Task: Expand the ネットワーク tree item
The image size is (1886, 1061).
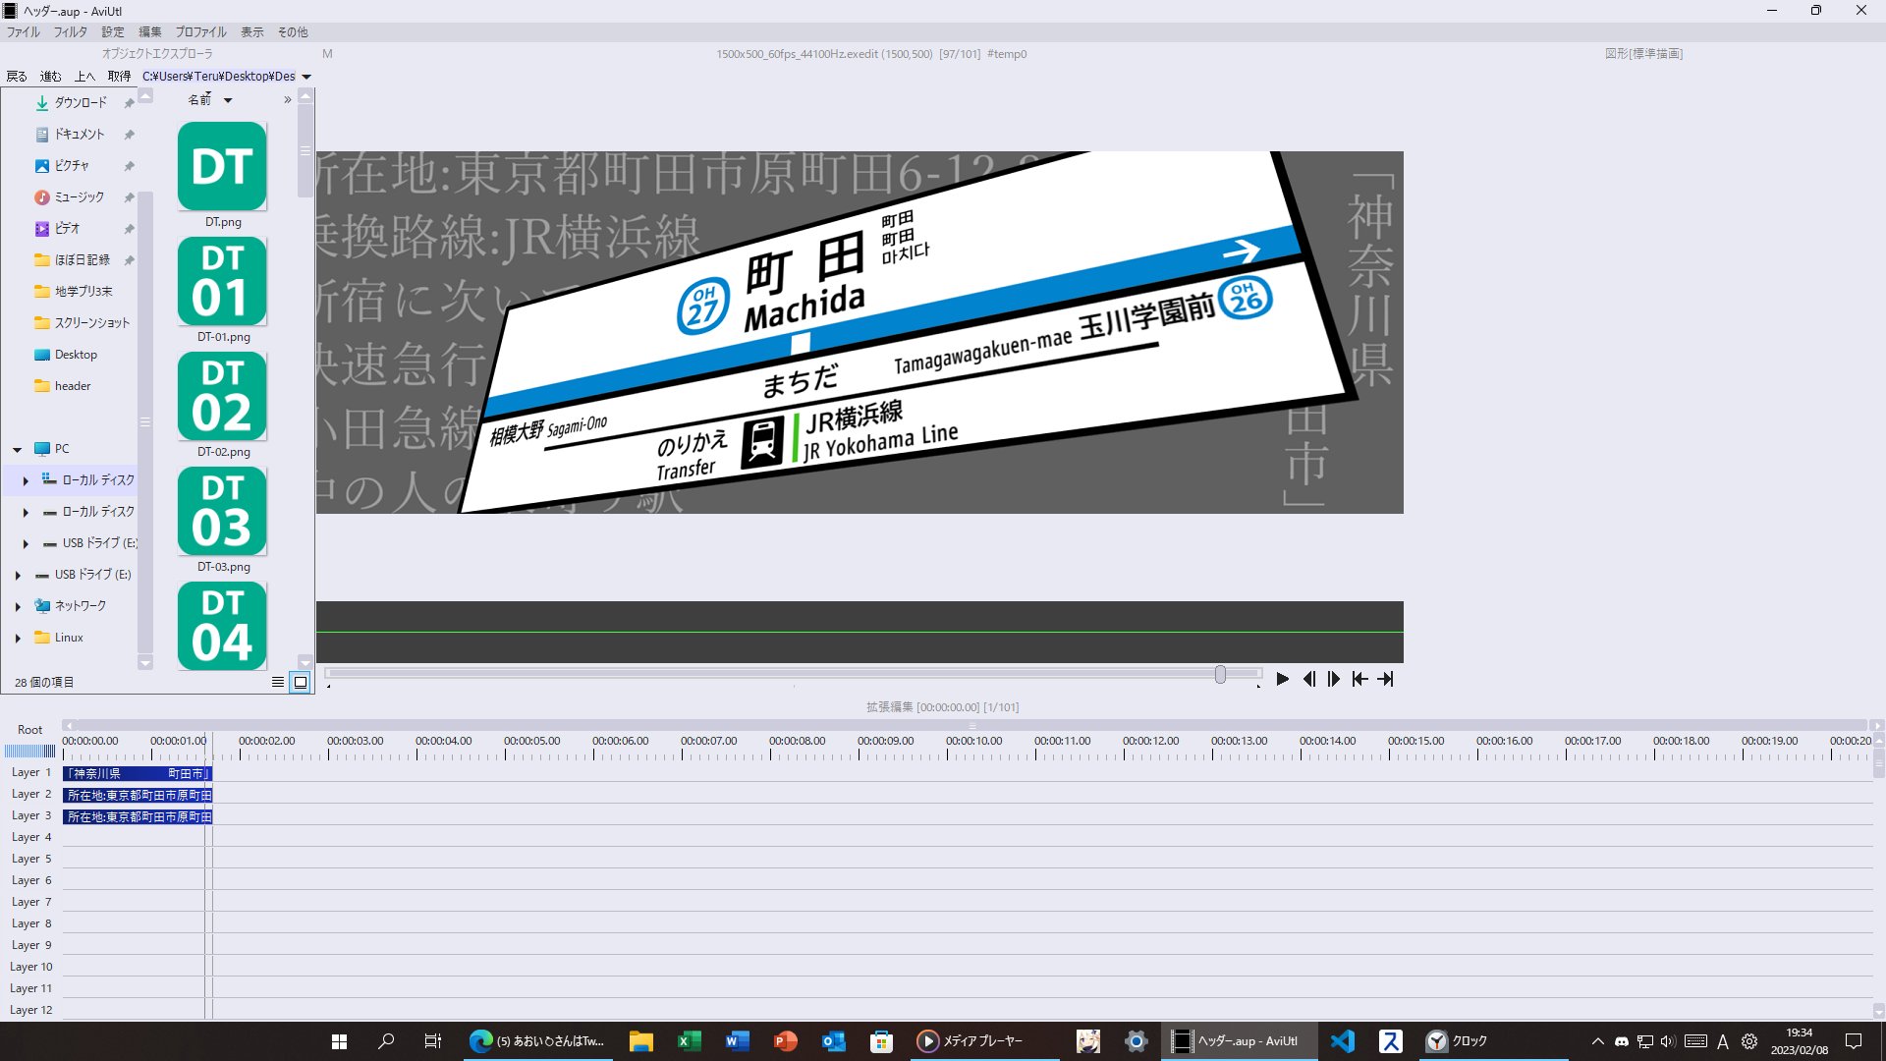Action: pos(16,605)
